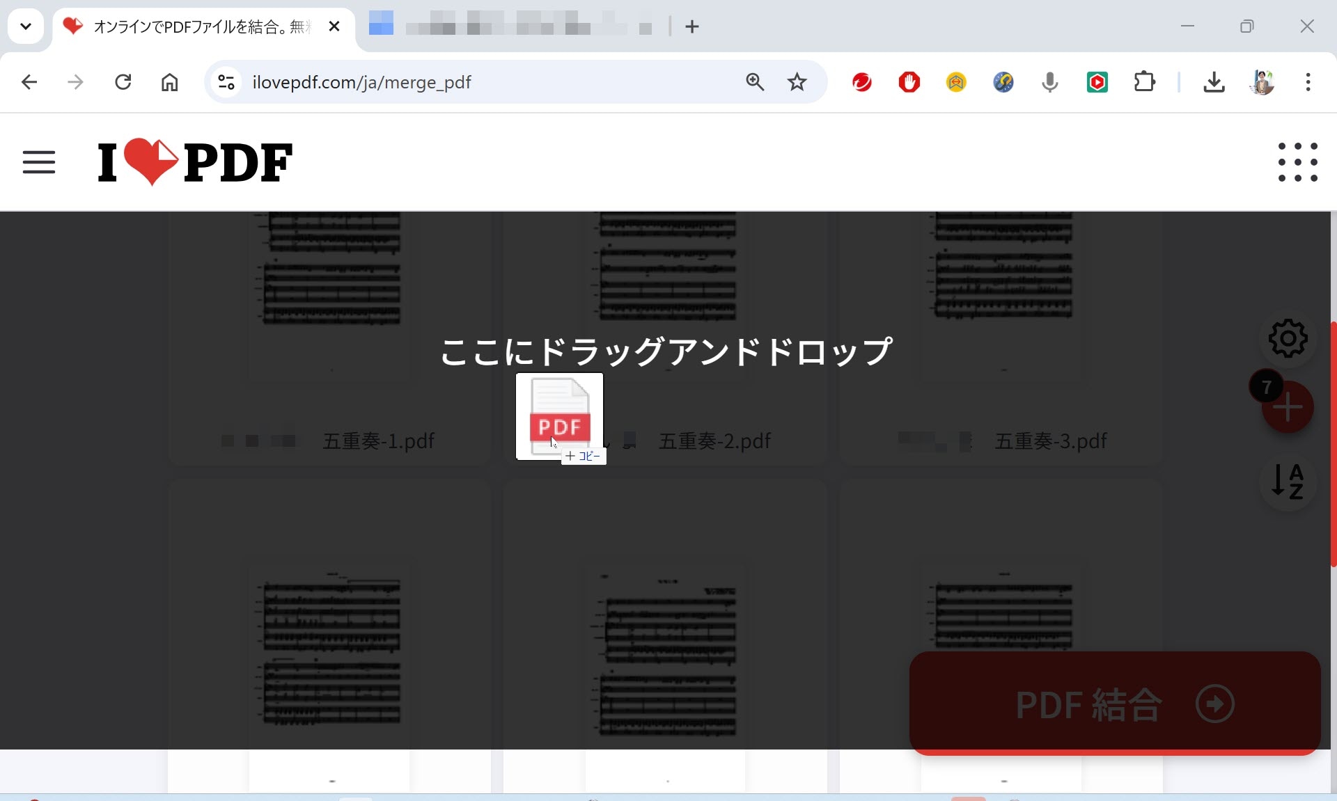This screenshot has width=1337, height=801.
Task: Sort files alphabetically with A-Z icon
Action: click(1288, 482)
